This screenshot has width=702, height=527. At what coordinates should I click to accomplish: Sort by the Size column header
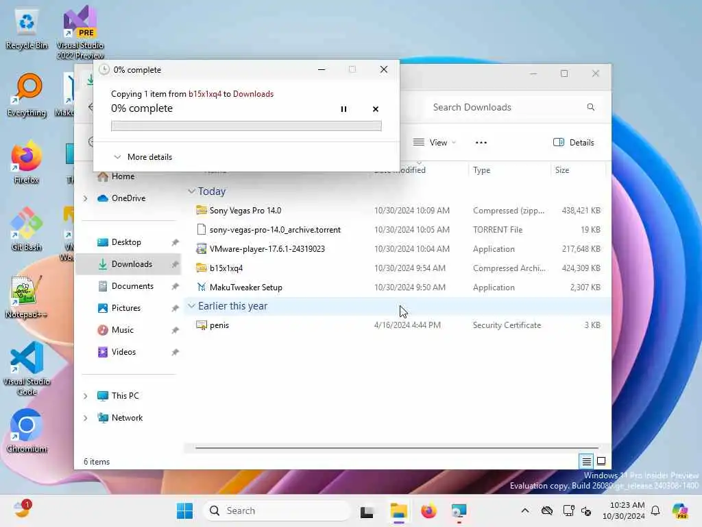577,170
